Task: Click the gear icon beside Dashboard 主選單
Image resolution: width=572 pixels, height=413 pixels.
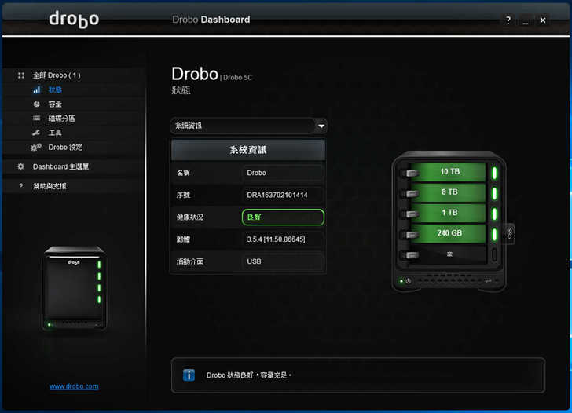Action: [x=20, y=166]
